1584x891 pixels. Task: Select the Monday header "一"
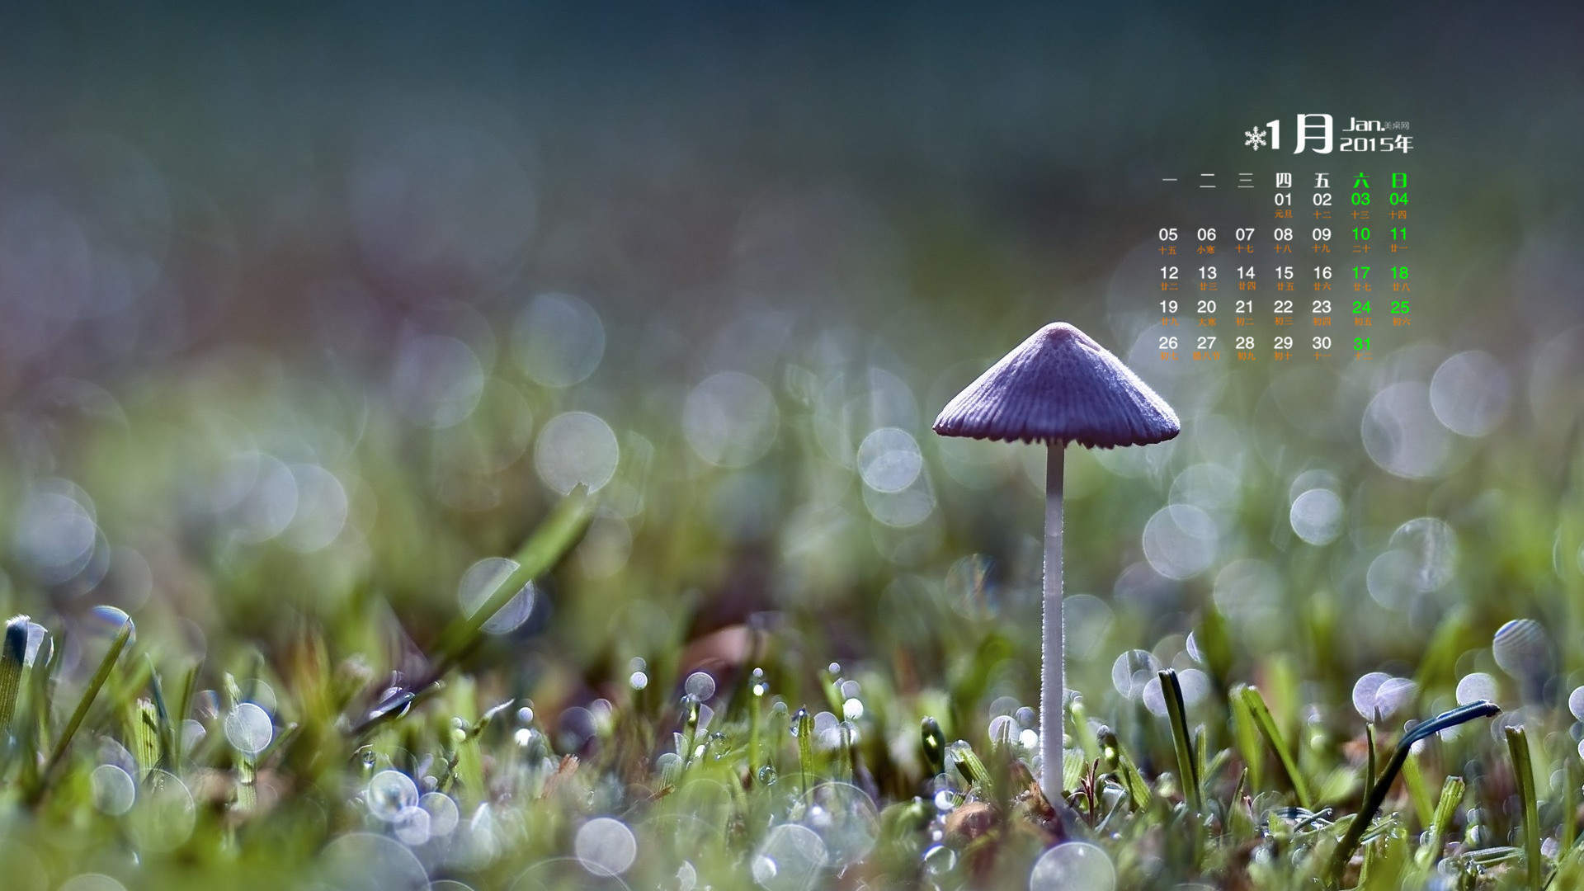point(1169,180)
